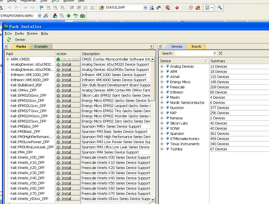Collapse the left pane with the arrow button
The width and height of the screenshot is (269, 204).
coord(6,46)
